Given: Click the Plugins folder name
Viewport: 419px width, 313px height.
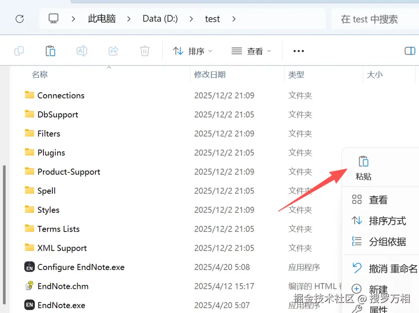Looking at the screenshot, I should point(51,153).
